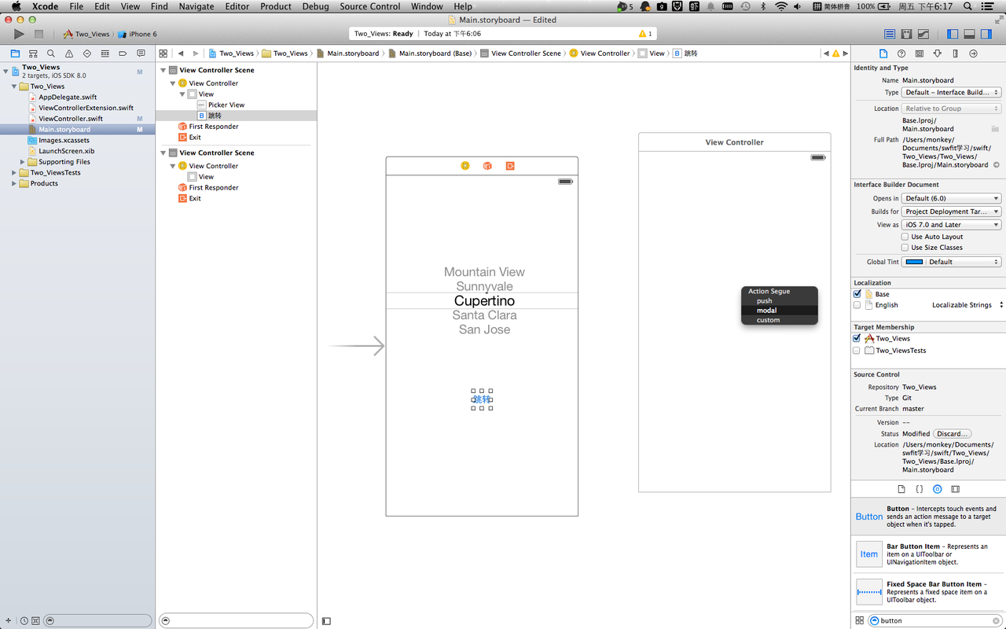Open the Product menu
This screenshot has width=1006, height=629.
pyautogui.click(x=276, y=6)
